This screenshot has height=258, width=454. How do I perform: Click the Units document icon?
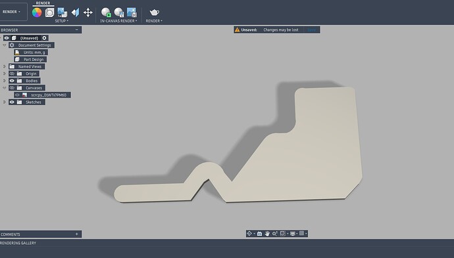(x=17, y=53)
